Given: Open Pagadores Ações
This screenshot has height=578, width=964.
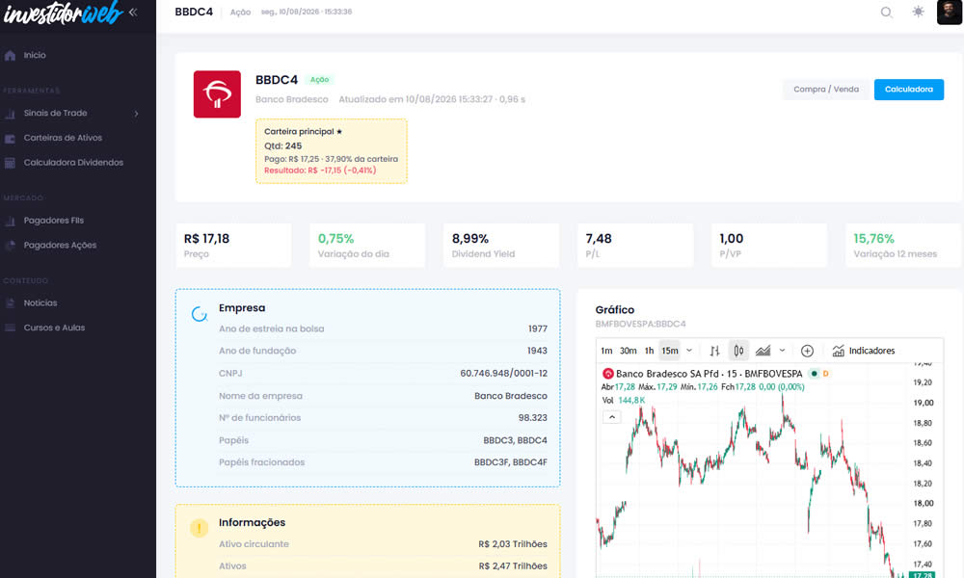Looking at the screenshot, I should pyautogui.click(x=60, y=245).
